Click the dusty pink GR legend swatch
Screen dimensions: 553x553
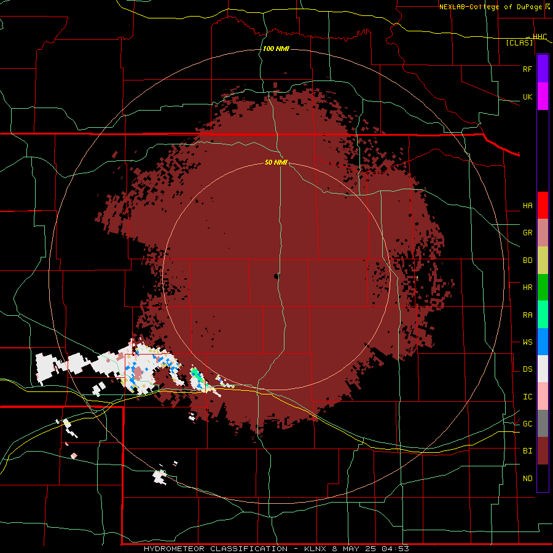tap(543, 233)
